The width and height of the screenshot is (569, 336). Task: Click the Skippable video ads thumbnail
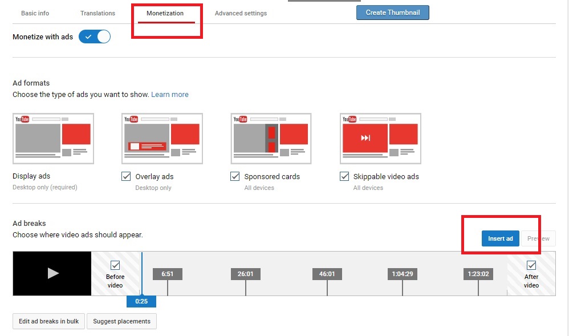tap(380, 139)
